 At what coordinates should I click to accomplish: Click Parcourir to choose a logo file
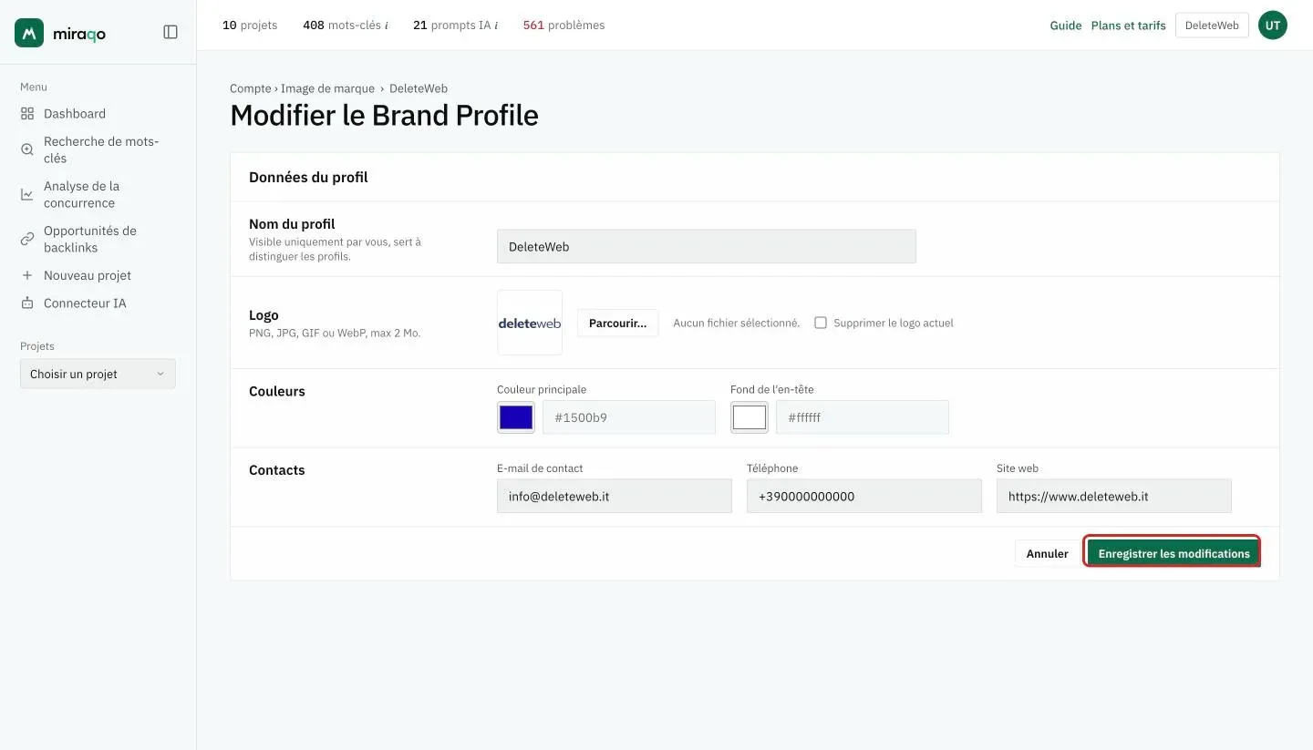[617, 323]
